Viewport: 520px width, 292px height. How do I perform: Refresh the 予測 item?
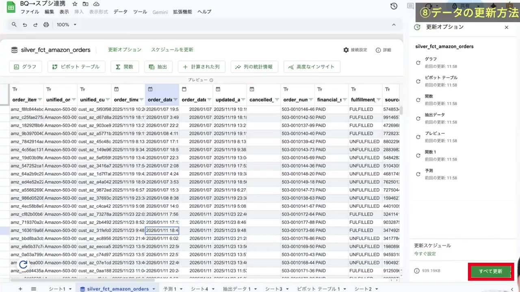[418, 174]
